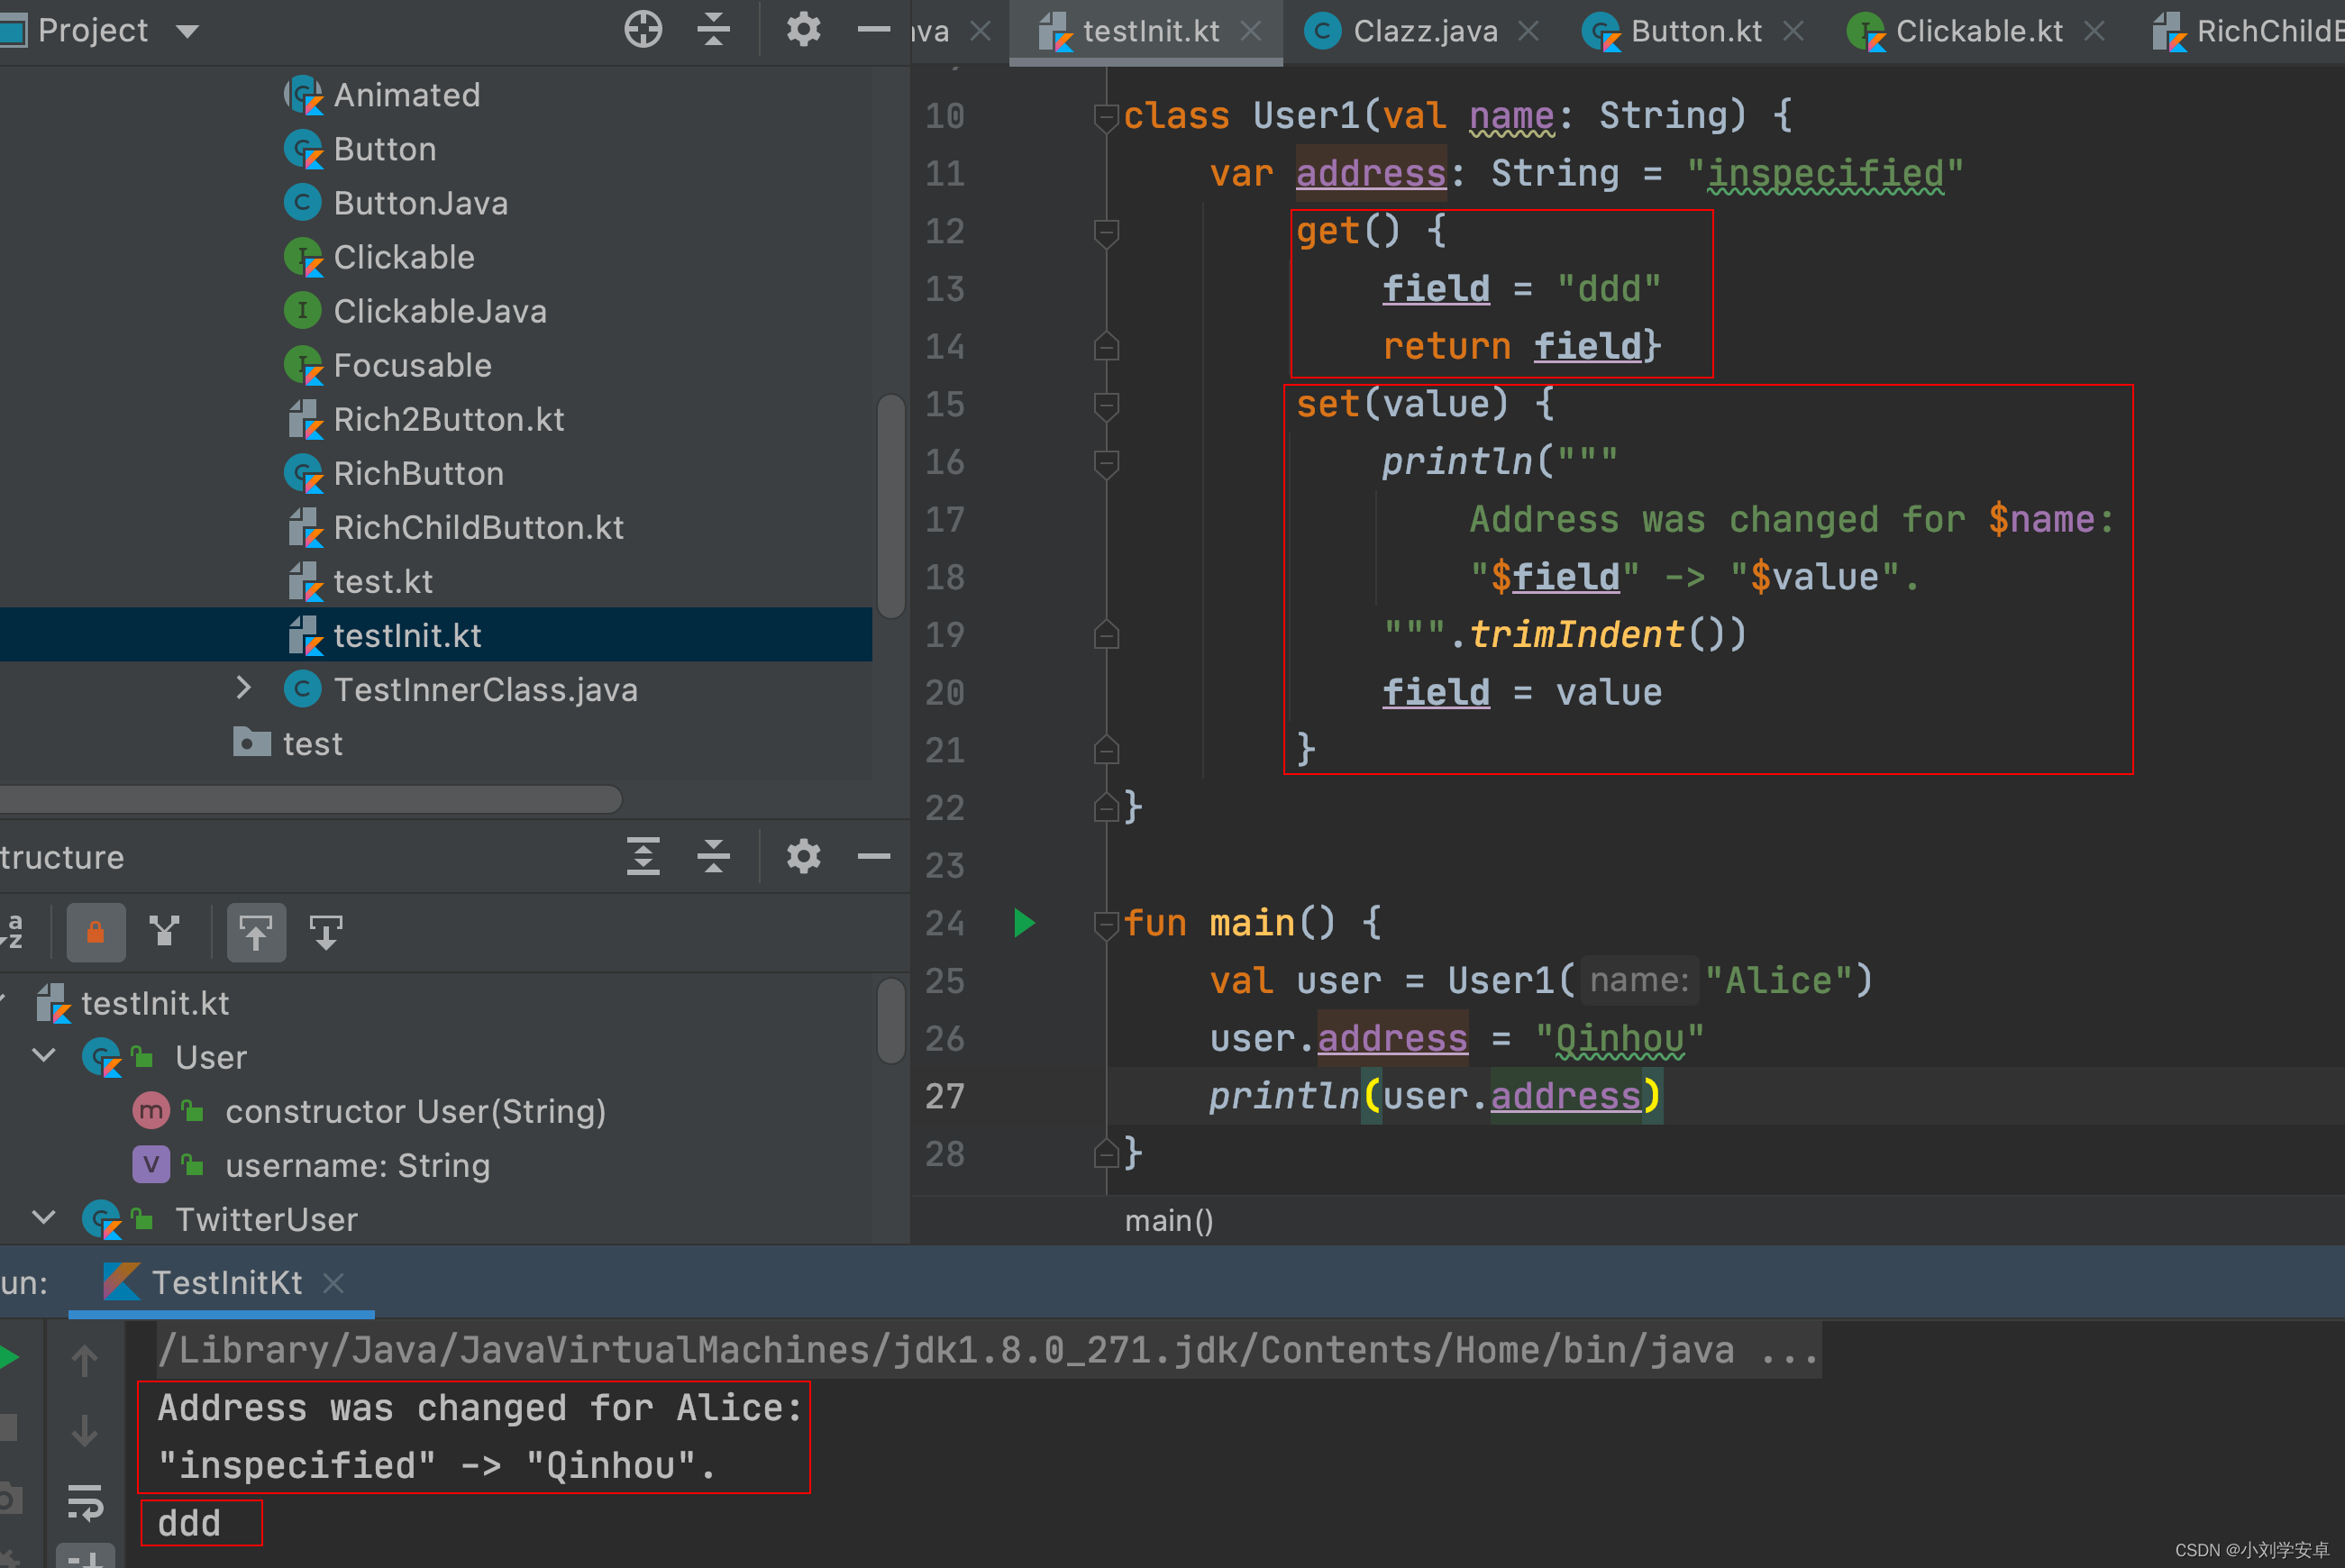This screenshot has width=2345, height=1568.
Task: Click Collapse All icon in Project panel
Action: (713, 29)
